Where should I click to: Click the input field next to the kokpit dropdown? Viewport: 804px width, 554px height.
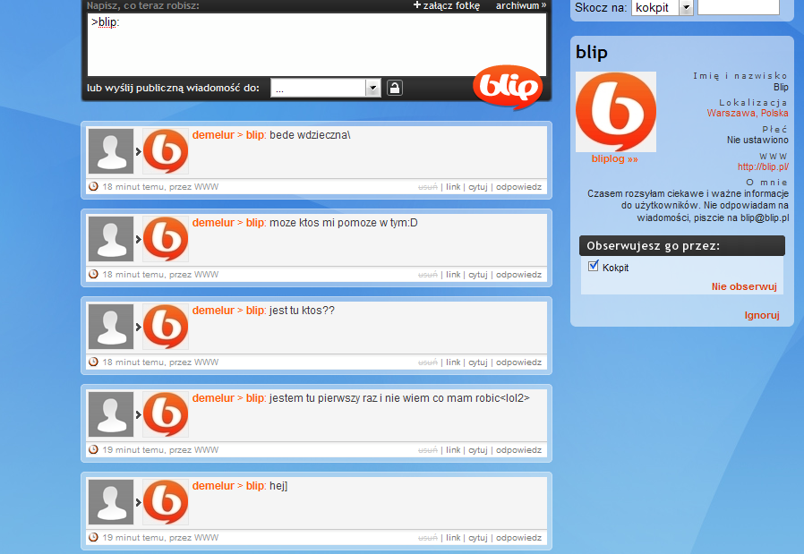click(739, 7)
